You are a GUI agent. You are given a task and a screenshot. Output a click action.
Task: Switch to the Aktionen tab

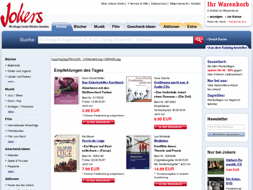click(171, 27)
